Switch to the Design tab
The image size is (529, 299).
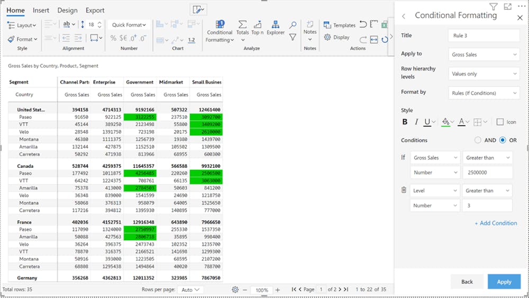point(67,10)
